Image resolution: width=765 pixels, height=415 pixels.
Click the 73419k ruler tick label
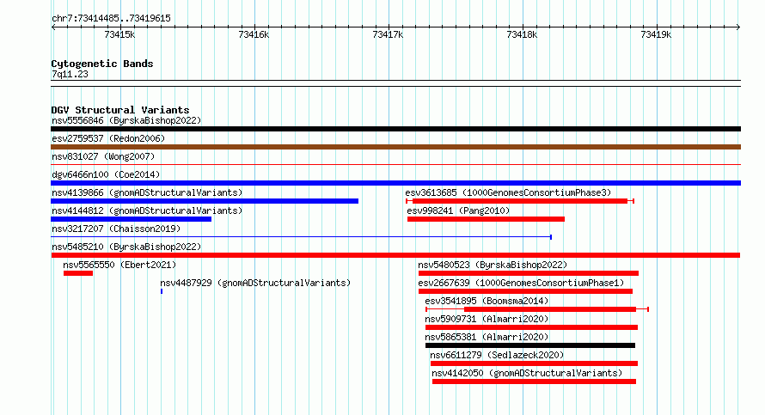point(656,34)
